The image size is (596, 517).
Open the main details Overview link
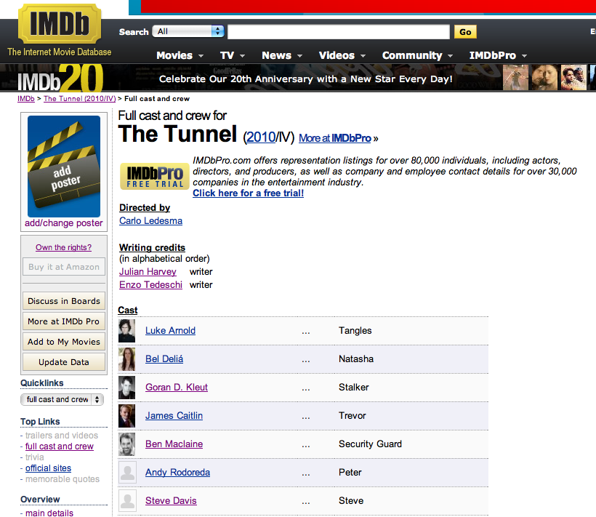(49, 513)
